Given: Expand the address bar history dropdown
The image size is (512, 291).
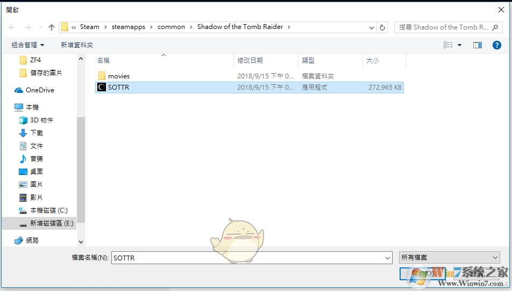Looking at the screenshot, I should (x=371, y=28).
